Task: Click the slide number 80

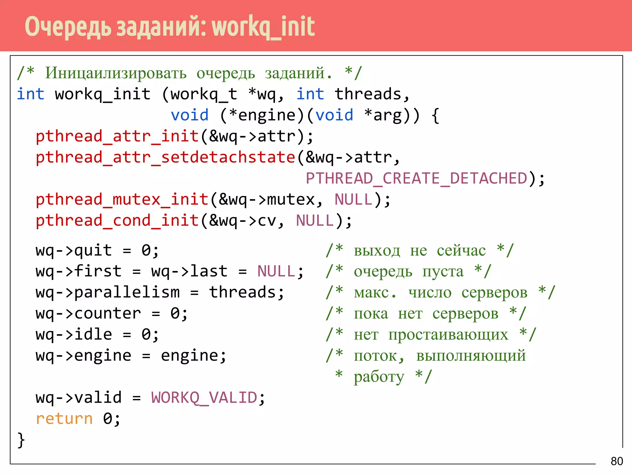Action: click(617, 461)
